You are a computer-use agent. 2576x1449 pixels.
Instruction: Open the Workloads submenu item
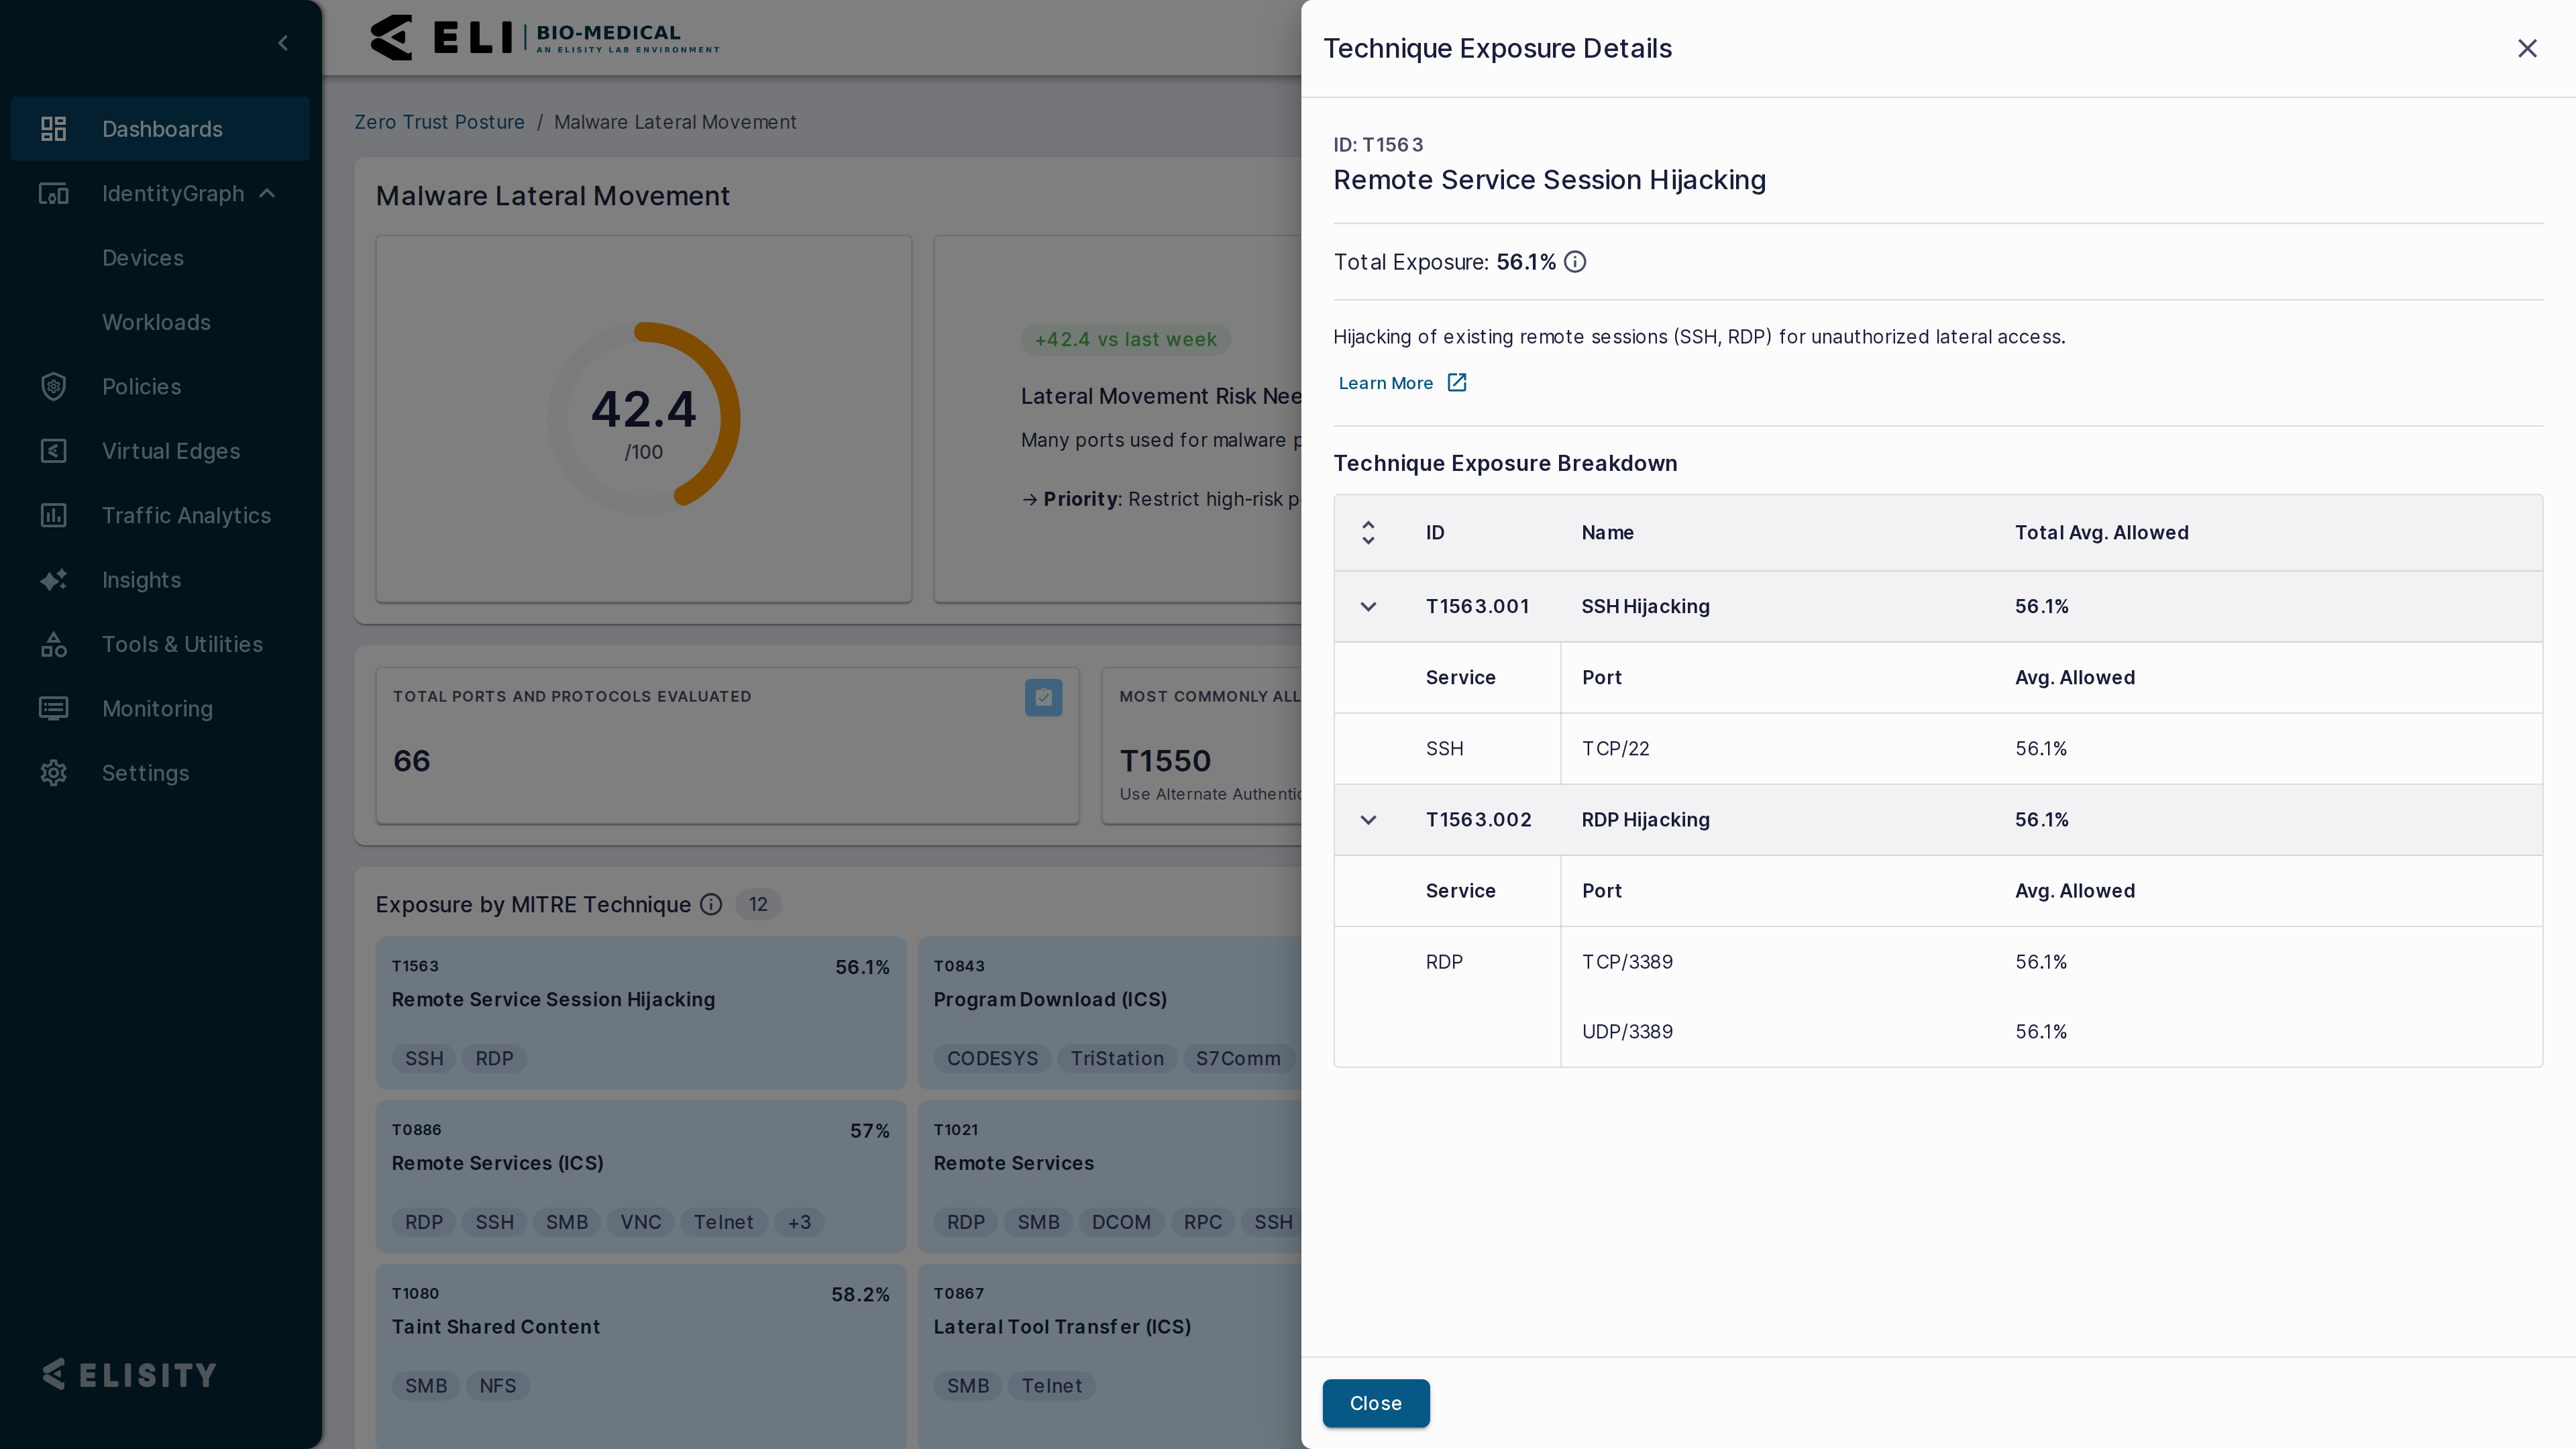(x=160, y=322)
